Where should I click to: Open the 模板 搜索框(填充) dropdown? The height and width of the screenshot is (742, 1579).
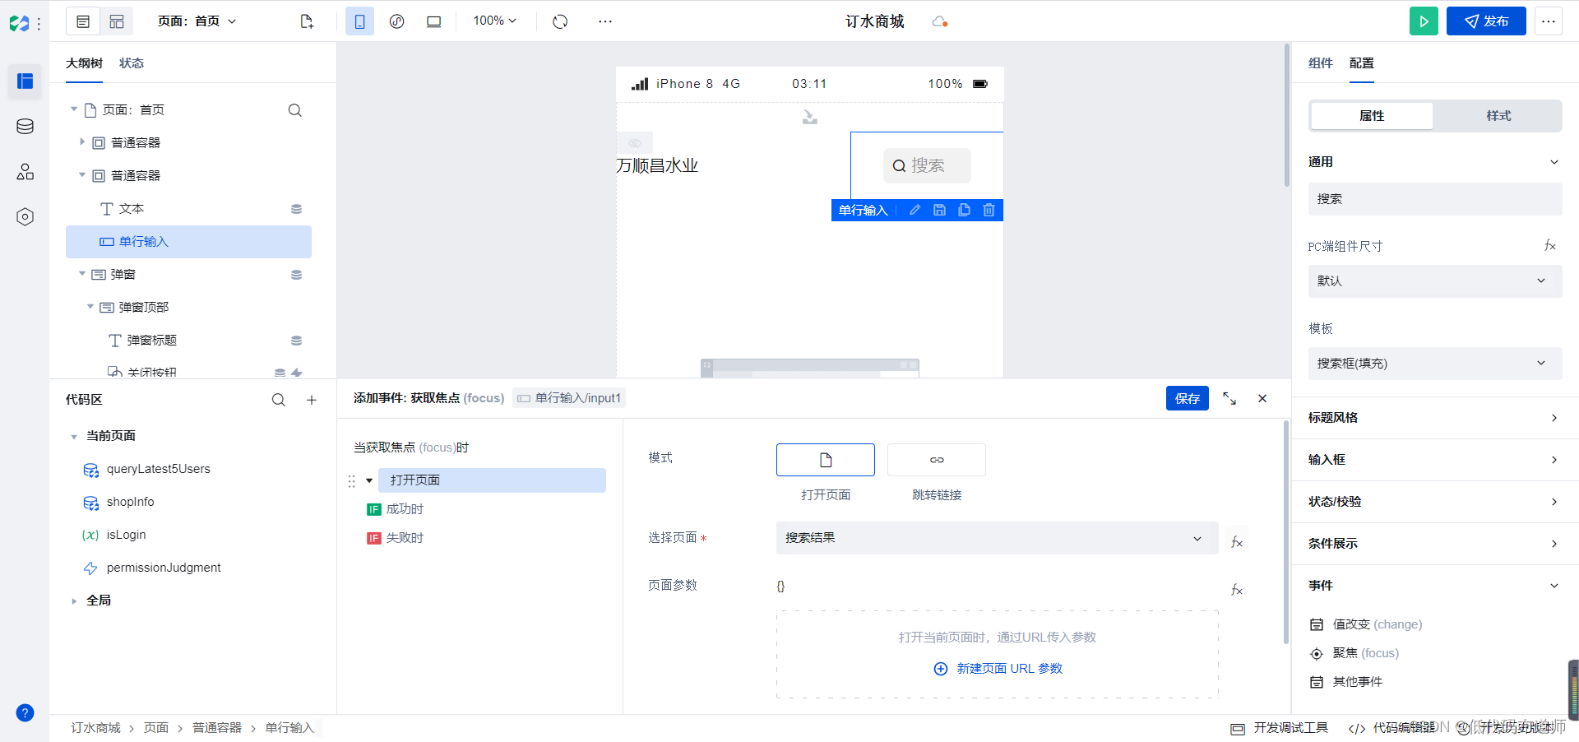[1435, 364]
